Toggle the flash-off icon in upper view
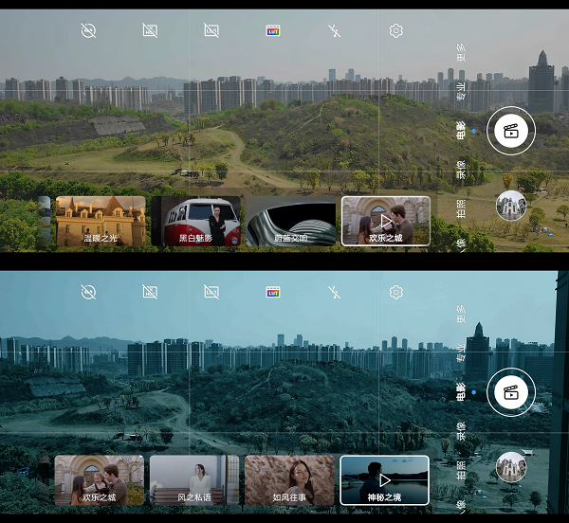The width and height of the screenshot is (569, 523). [334, 30]
